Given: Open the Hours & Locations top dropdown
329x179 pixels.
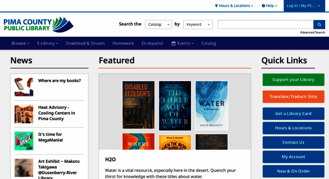Looking at the screenshot, I should tap(234, 6).
